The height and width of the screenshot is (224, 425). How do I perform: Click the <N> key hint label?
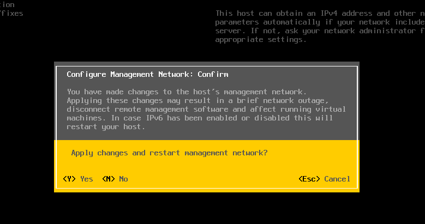point(108,179)
